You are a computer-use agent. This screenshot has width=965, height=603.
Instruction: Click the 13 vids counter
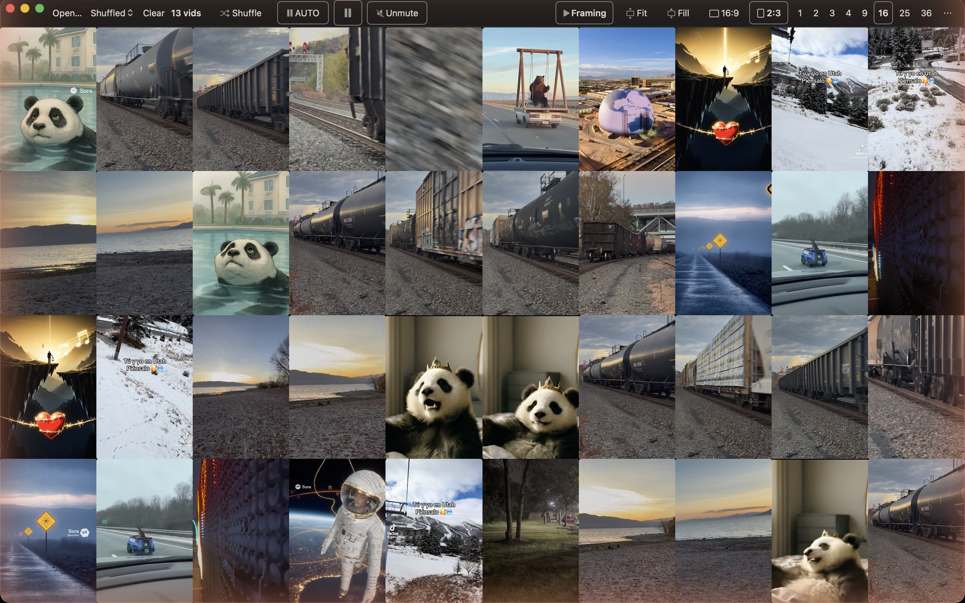[186, 13]
